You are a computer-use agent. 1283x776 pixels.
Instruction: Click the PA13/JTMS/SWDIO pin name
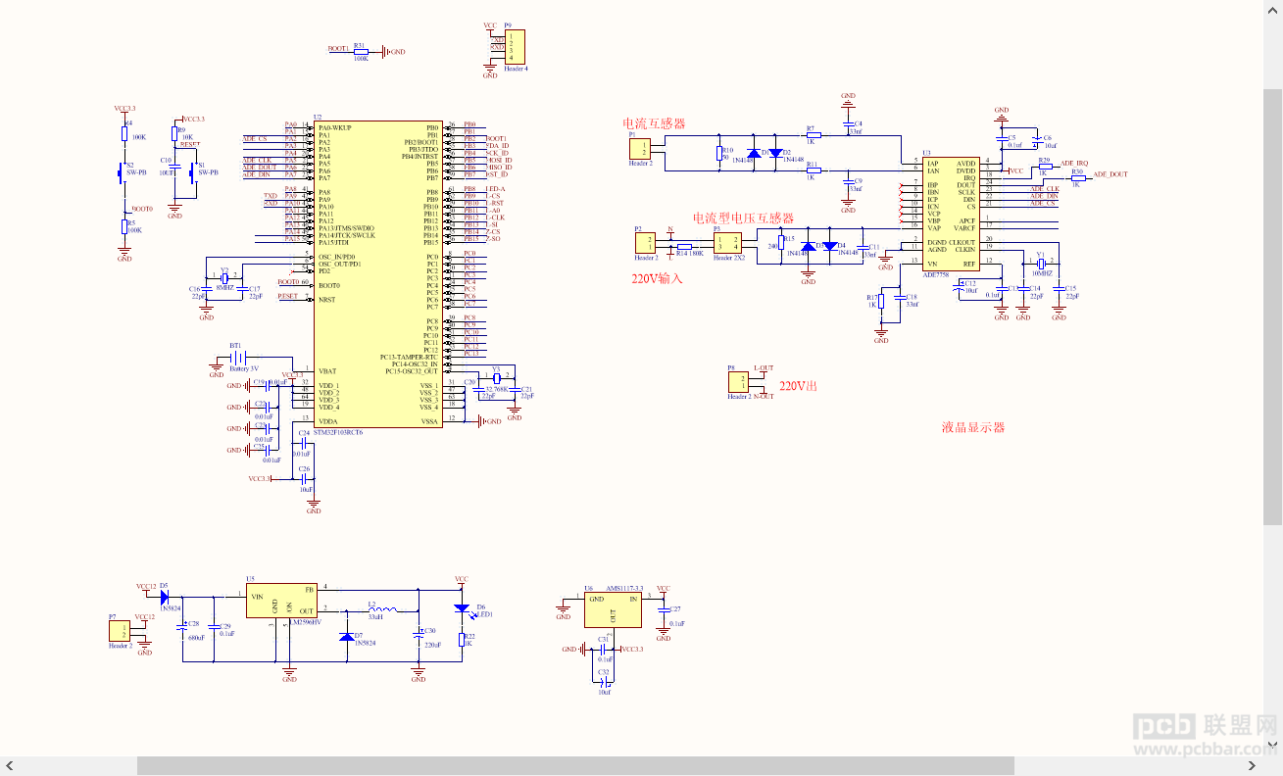[347, 228]
